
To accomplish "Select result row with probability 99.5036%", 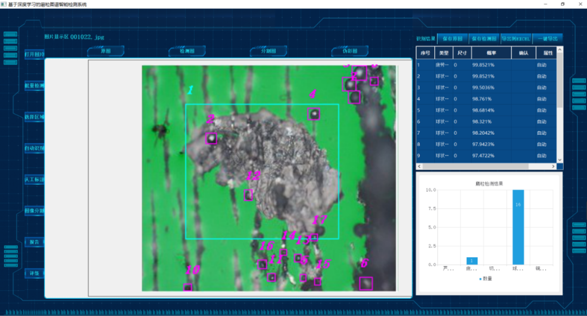I will pos(485,87).
